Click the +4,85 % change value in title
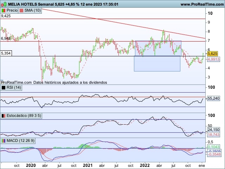This screenshot has width=225, height=169. (72, 4)
